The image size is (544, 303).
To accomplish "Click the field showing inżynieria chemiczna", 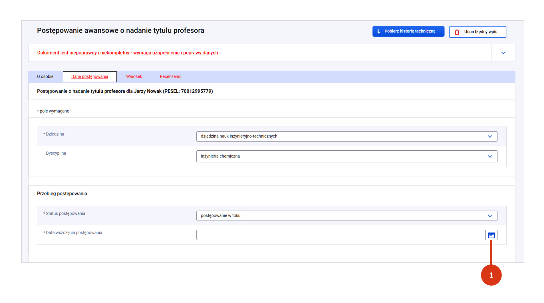I will click(x=339, y=156).
